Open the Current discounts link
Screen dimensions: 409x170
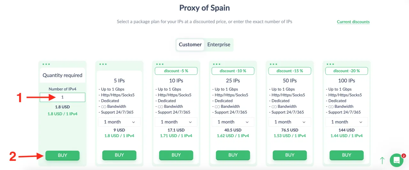(353, 22)
